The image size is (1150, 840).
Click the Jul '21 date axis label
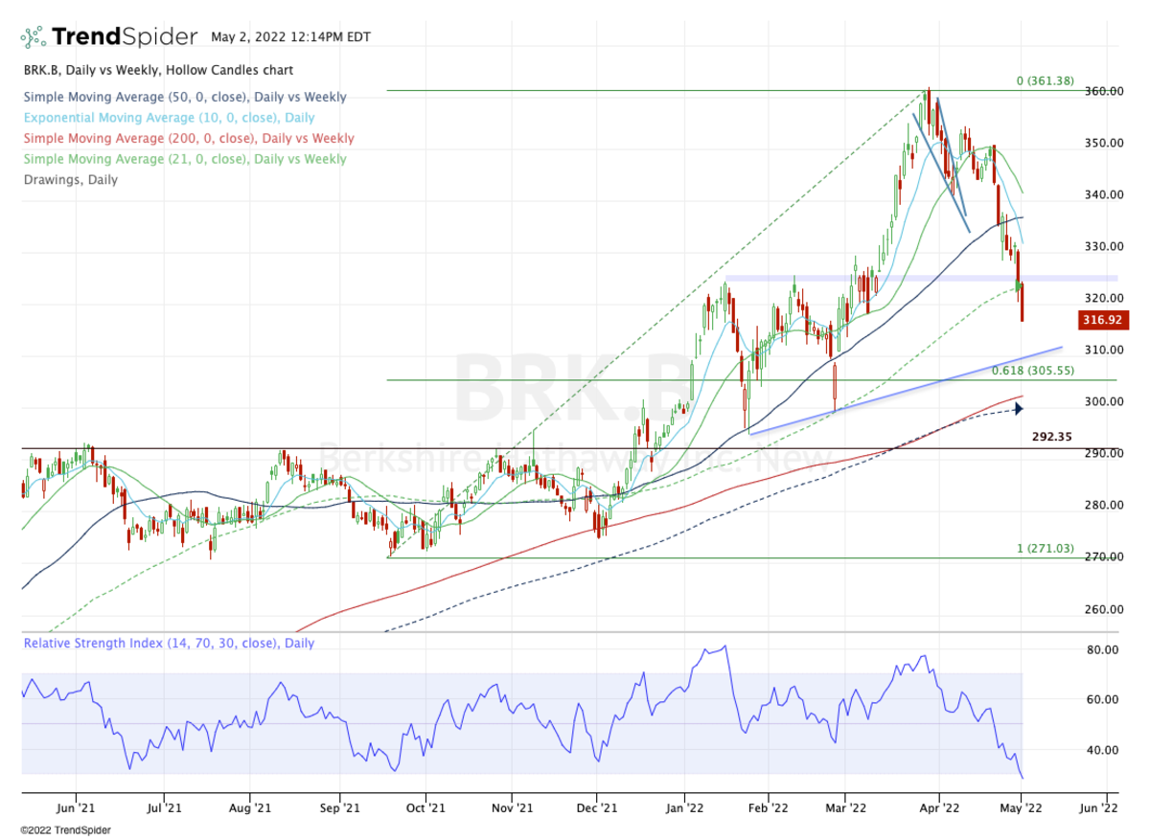164,808
